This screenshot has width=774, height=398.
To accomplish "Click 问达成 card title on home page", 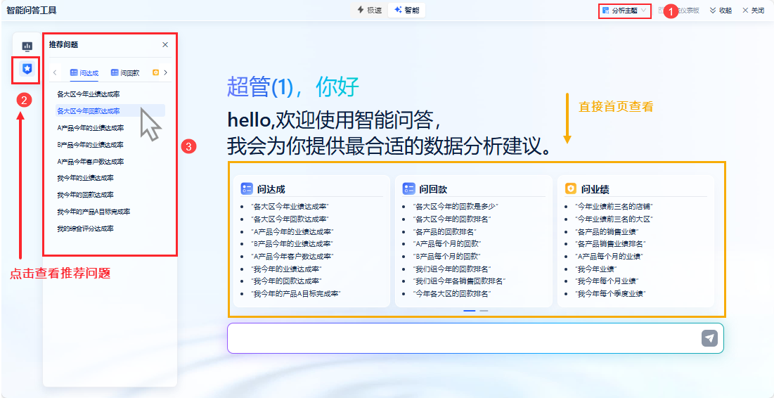I will [271, 188].
